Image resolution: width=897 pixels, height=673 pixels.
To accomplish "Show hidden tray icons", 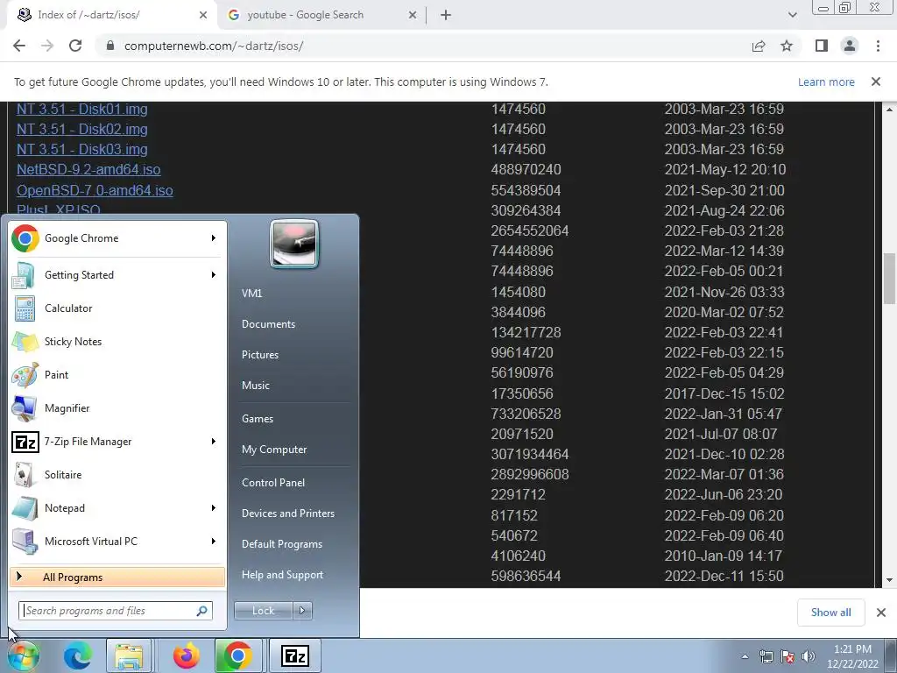I will 745,657.
